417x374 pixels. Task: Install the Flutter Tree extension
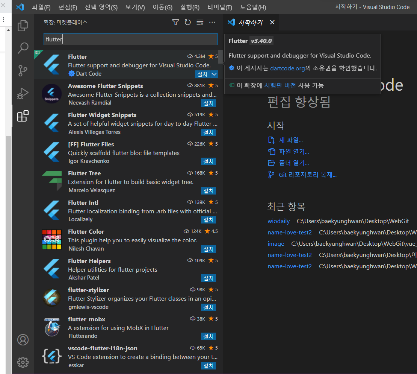point(208,191)
